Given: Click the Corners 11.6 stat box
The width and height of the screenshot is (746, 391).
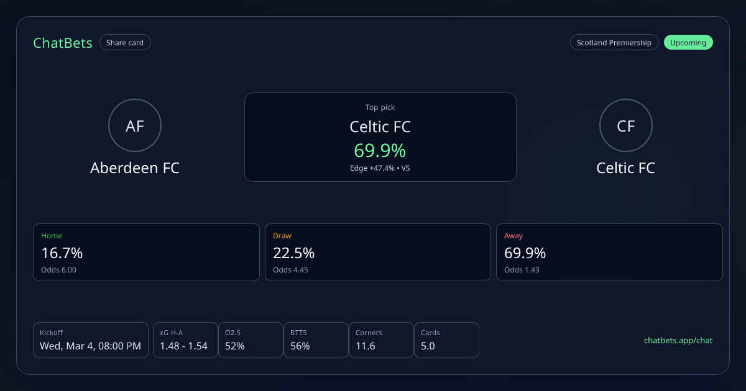Looking at the screenshot, I should pos(381,340).
